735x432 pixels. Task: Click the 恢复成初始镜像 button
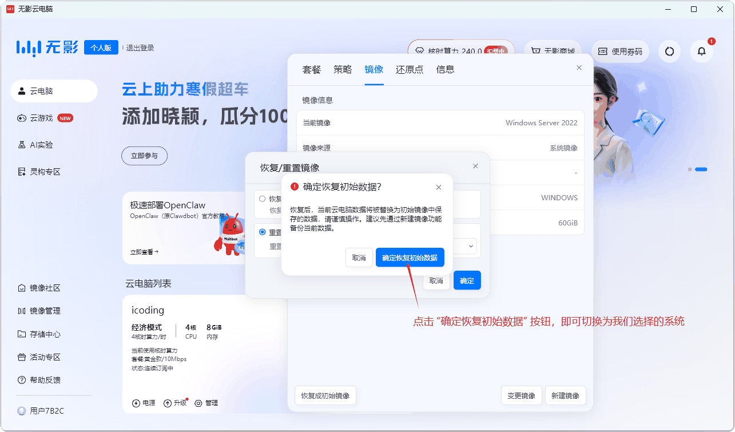coord(325,395)
